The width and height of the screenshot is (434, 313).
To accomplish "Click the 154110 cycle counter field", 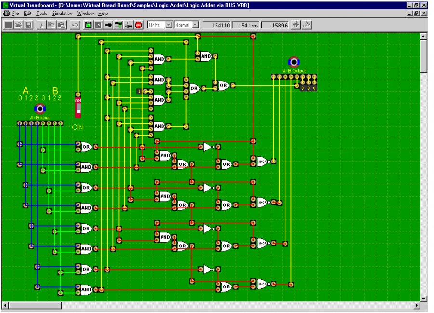I will [x=217, y=26].
